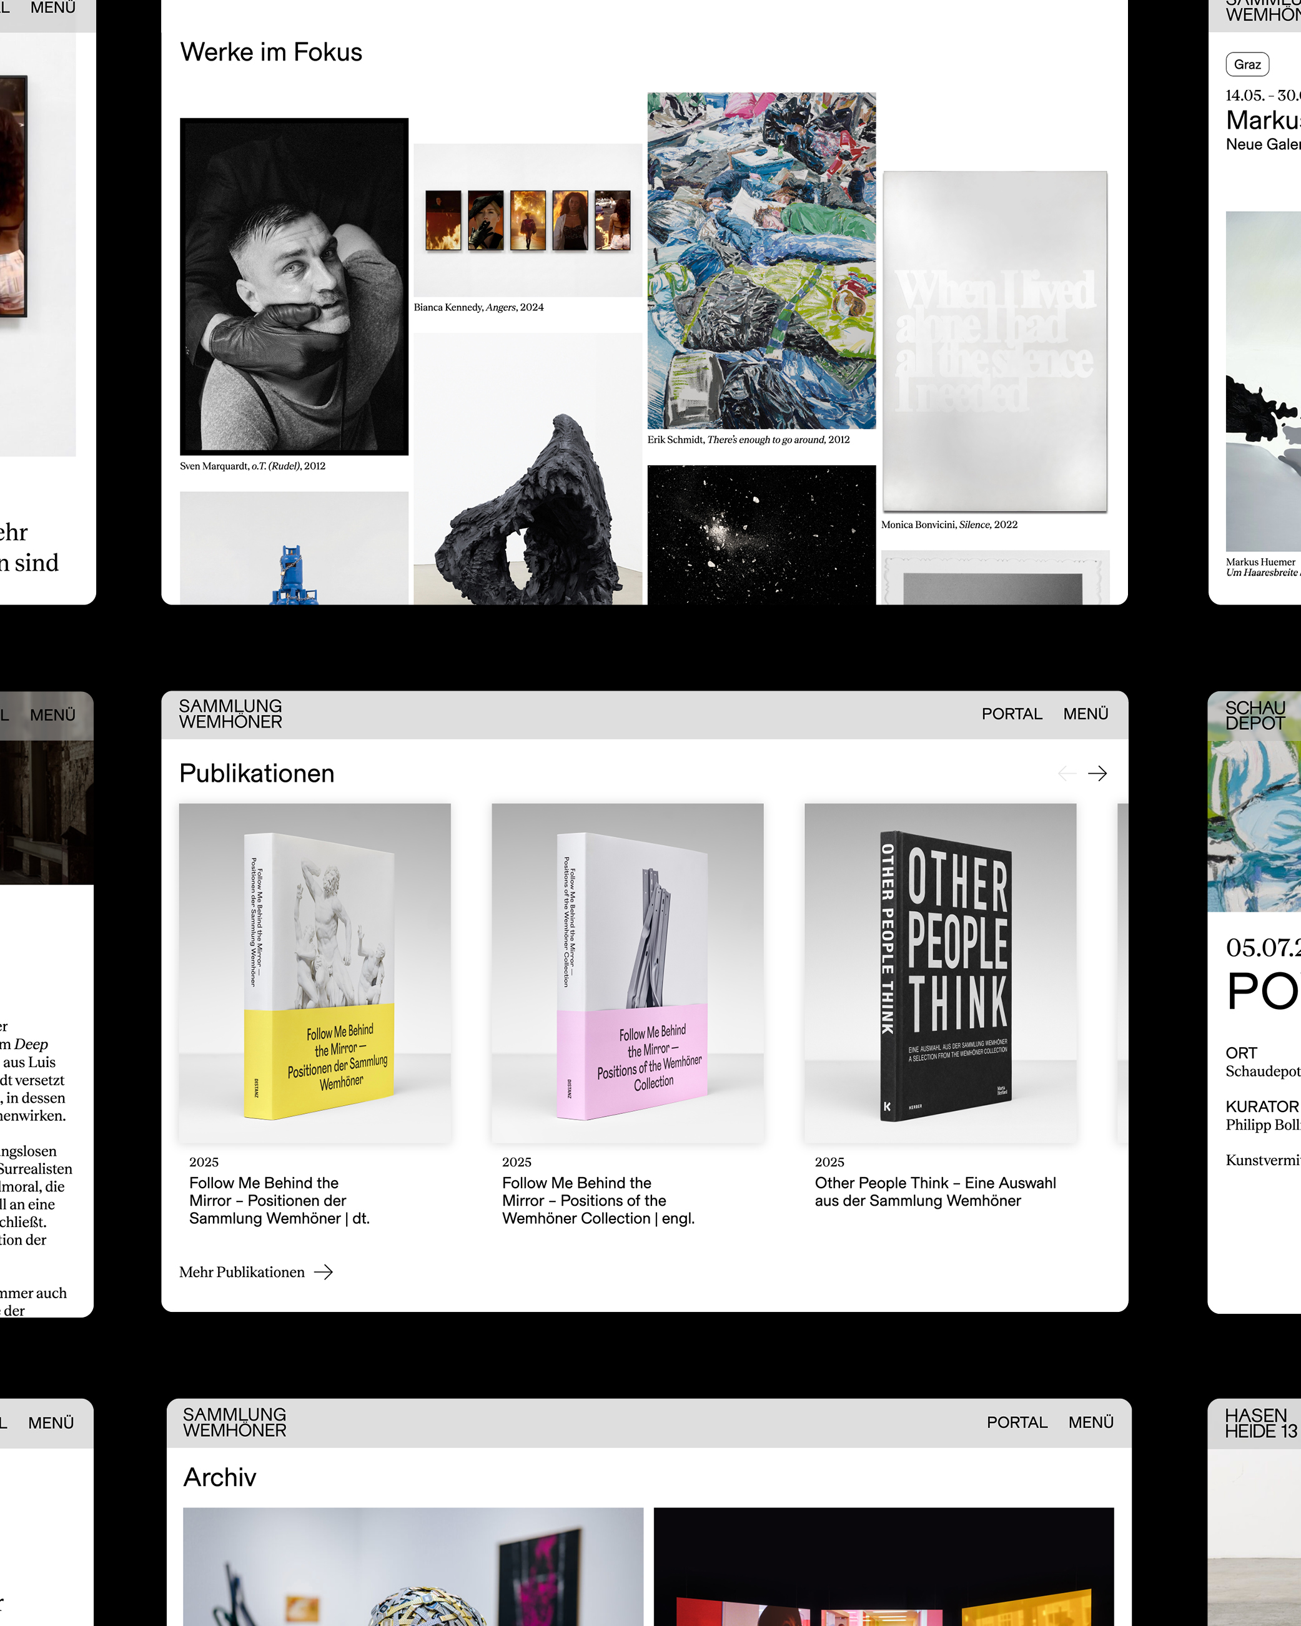Click title 'Follow Me Behind the Mirror – Positions of the Wemhöner Collection | engl.'

point(598,1200)
